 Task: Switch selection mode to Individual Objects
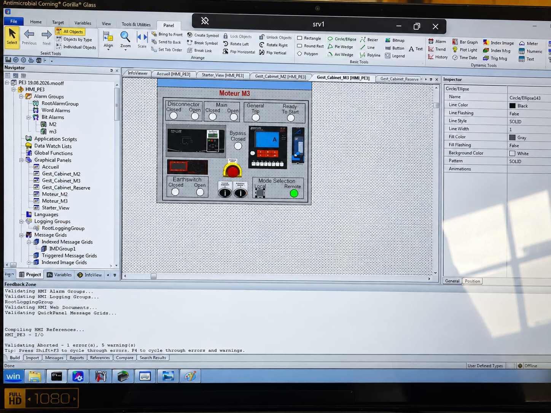[x=76, y=47]
